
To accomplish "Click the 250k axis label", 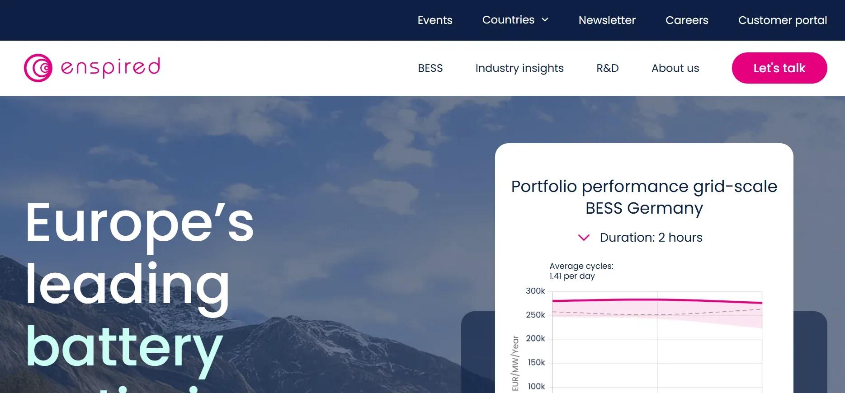I will pyautogui.click(x=535, y=315).
